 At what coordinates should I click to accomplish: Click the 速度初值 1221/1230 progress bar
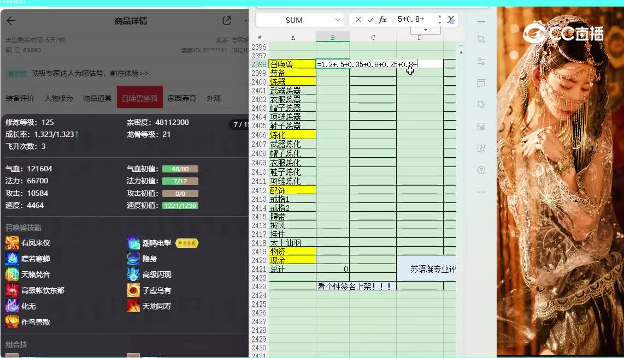(x=180, y=205)
